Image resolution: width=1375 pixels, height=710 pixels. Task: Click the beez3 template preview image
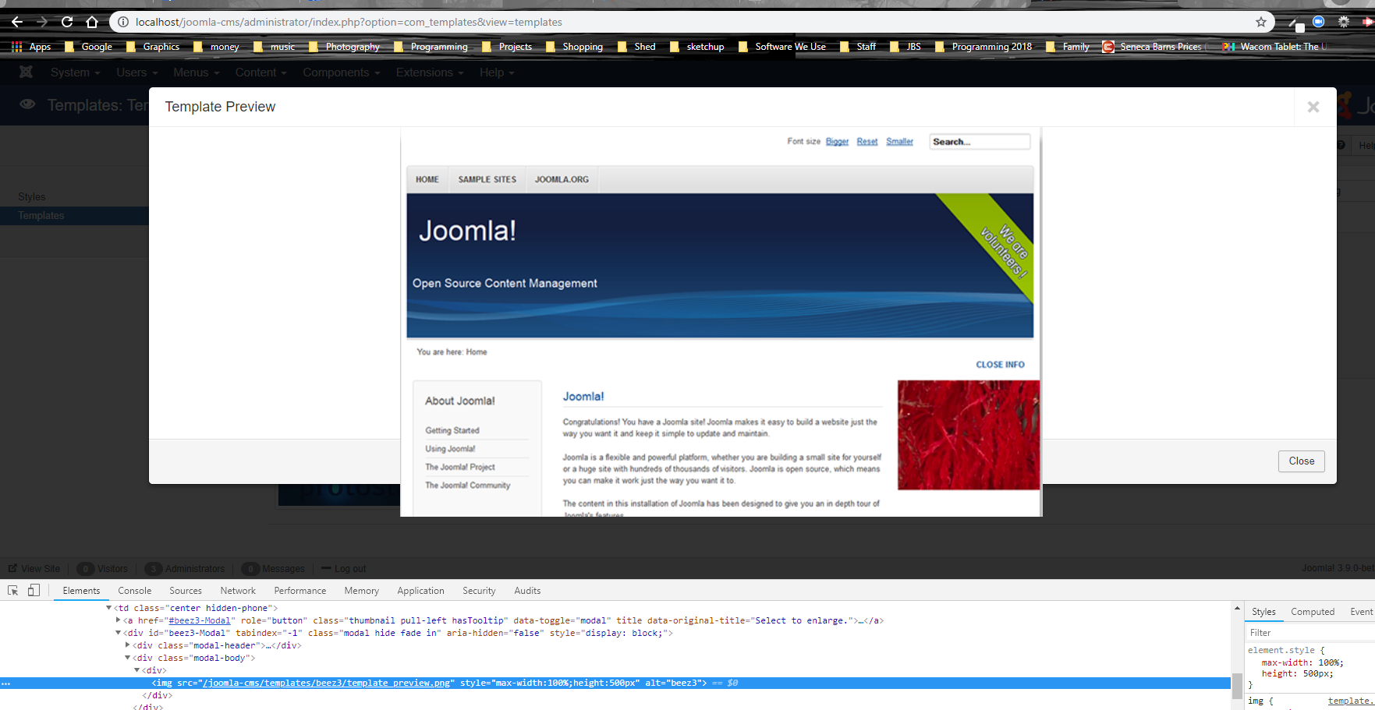[721, 322]
